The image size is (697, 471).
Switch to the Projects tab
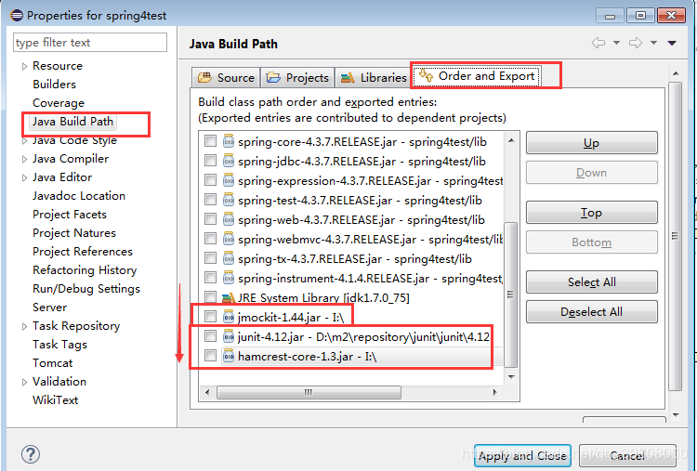point(297,78)
